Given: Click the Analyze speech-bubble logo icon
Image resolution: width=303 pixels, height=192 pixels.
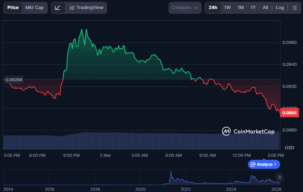Looking at the screenshot, I should point(253,164).
